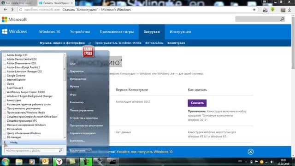Open the Windows 10 nav tab
The image size is (295, 166).
pyautogui.click(x=50, y=32)
